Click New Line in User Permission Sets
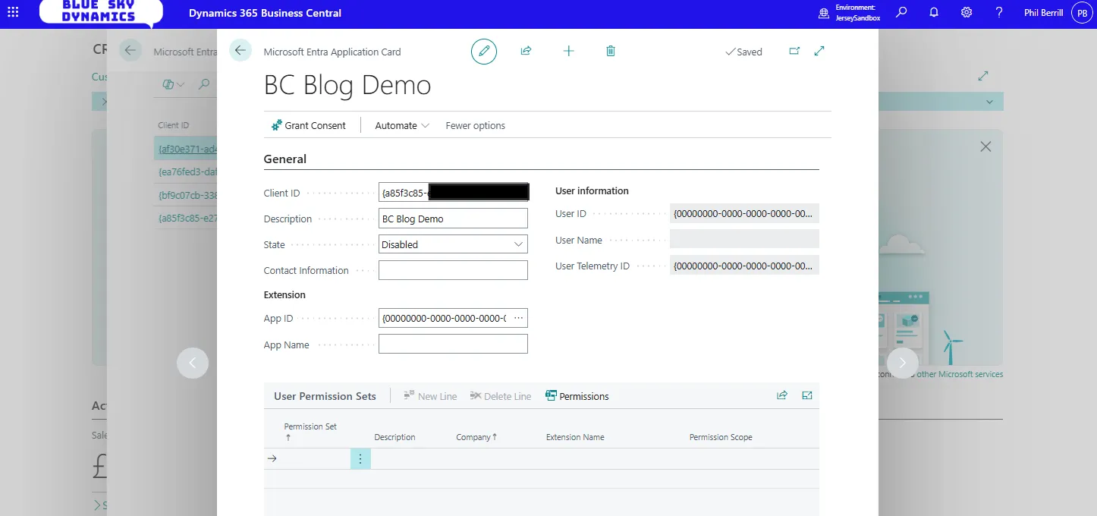The image size is (1097, 516). click(430, 396)
